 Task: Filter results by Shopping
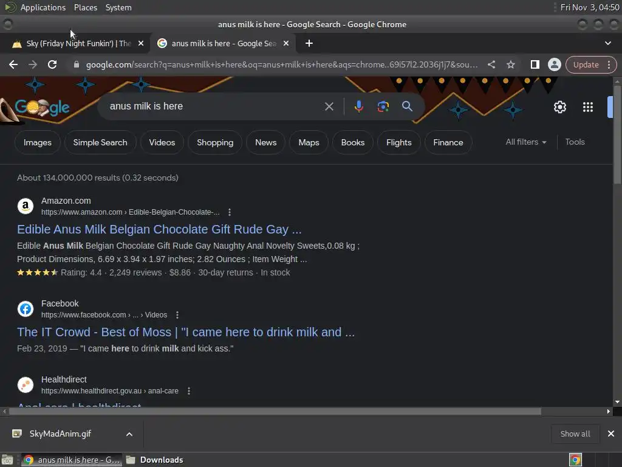click(x=215, y=142)
